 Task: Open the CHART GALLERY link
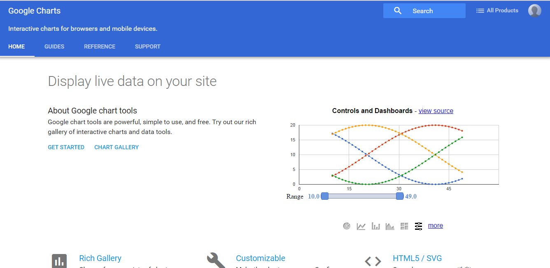(x=117, y=147)
